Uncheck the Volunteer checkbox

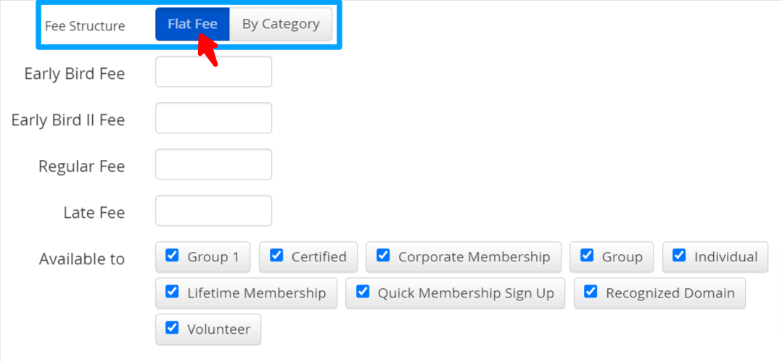(x=172, y=328)
